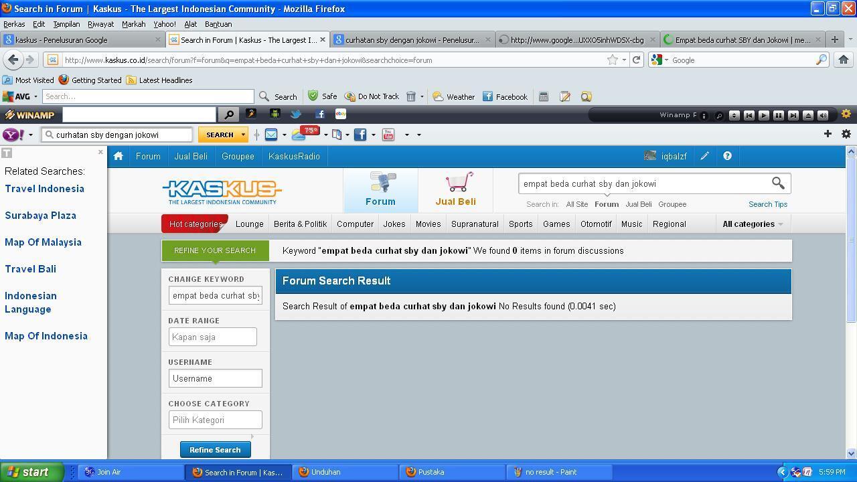
Task: Open Berita & Politik category
Action: point(300,224)
